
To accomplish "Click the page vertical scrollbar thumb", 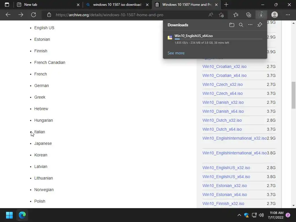I will coord(293,95).
